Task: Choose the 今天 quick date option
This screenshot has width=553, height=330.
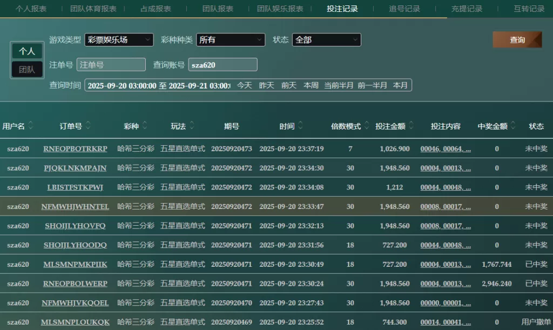Action: [x=245, y=85]
